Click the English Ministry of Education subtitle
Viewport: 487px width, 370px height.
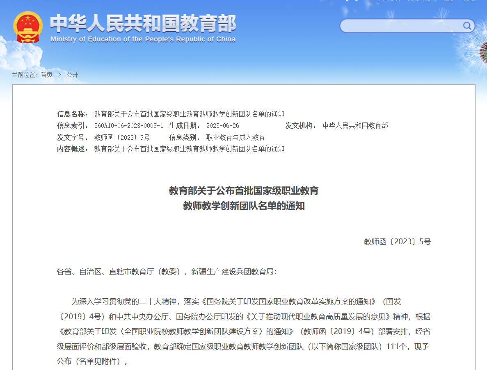[x=143, y=39]
